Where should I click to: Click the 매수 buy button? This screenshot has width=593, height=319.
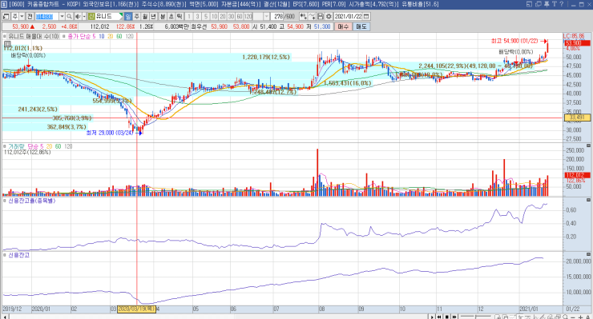click(x=343, y=26)
